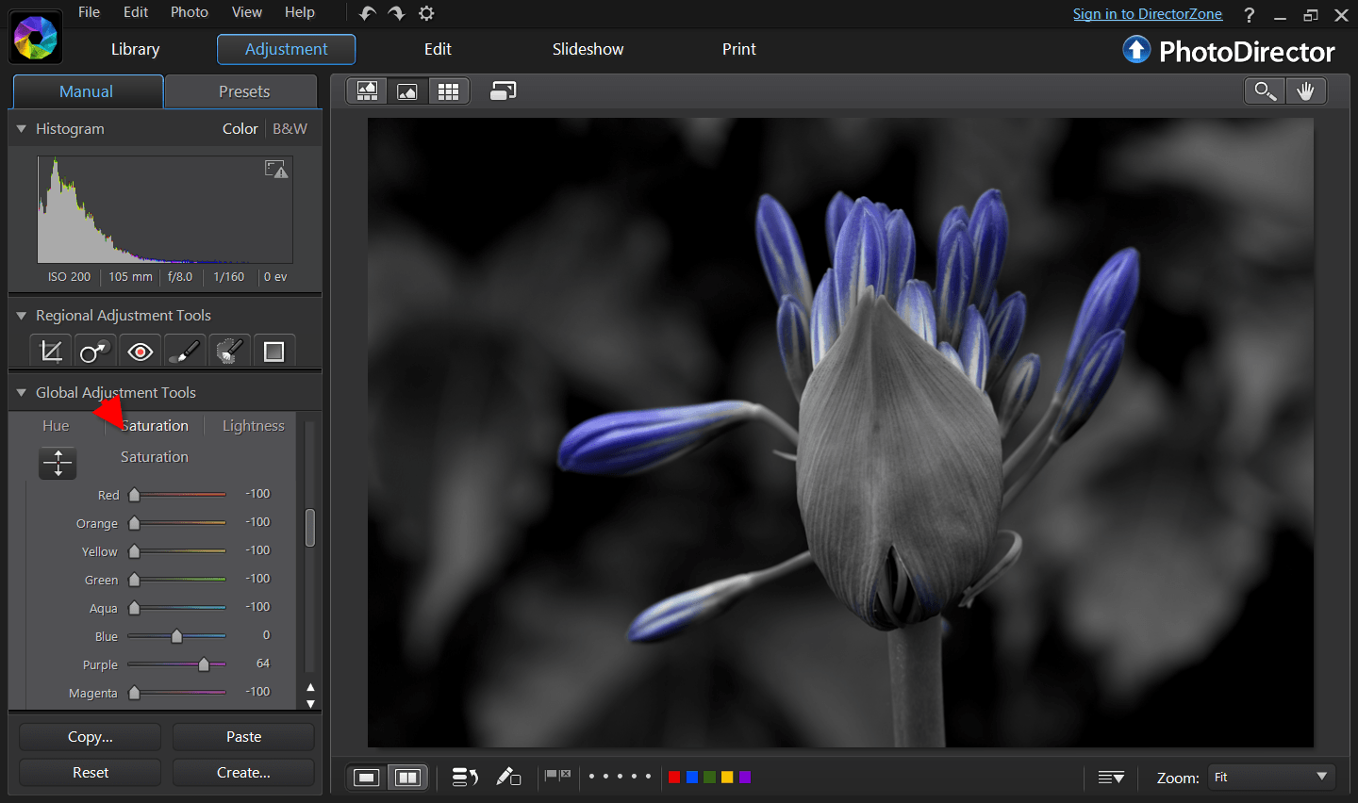Select the Red-Eye Removal tool

[x=141, y=352]
